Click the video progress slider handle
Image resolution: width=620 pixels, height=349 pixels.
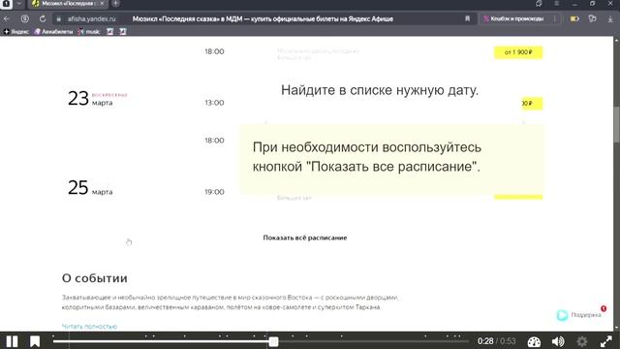click(x=273, y=341)
